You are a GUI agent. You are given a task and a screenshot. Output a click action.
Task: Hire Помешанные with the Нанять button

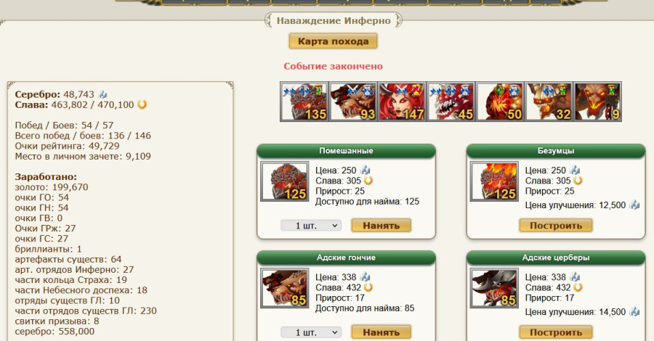(x=381, y=225)
